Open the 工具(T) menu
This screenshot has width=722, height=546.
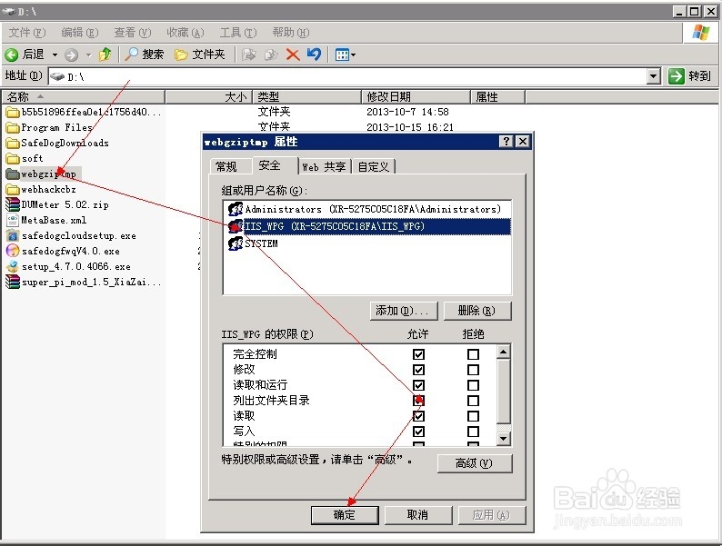(x=238, y=33)
